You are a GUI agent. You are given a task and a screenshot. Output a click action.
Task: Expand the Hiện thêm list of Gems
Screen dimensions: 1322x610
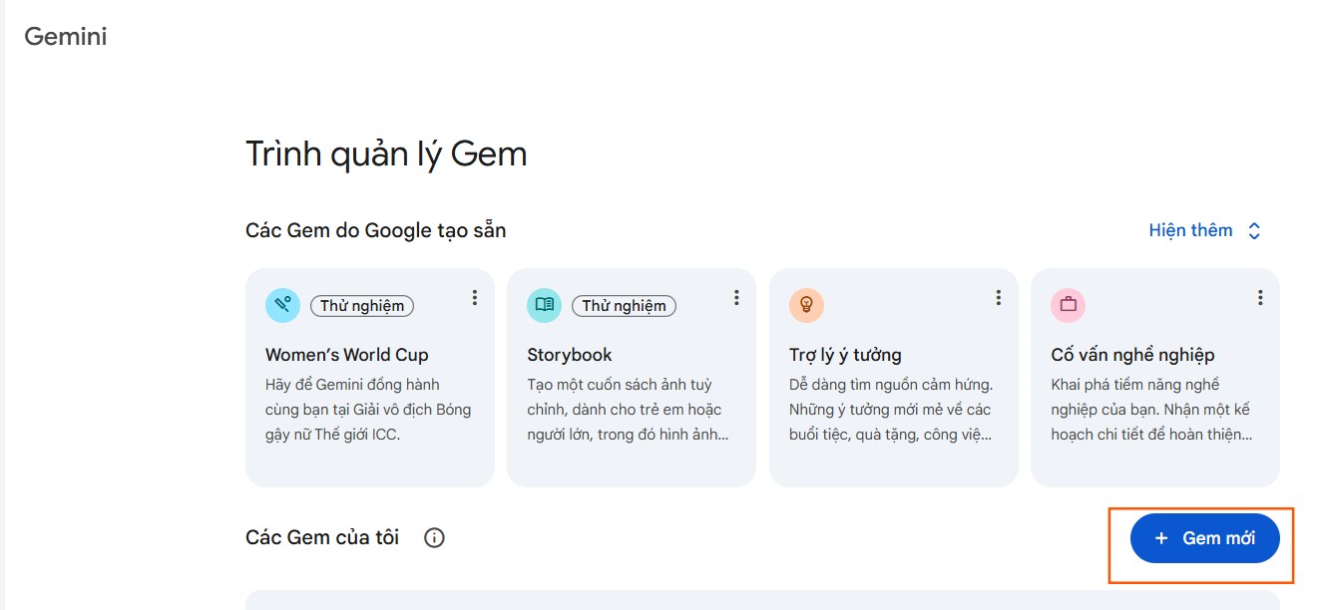pos(1205,230)
